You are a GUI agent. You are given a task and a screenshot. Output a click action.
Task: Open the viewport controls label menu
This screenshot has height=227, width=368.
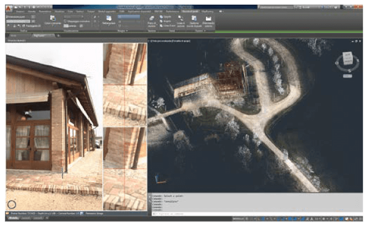coord(170,41)
